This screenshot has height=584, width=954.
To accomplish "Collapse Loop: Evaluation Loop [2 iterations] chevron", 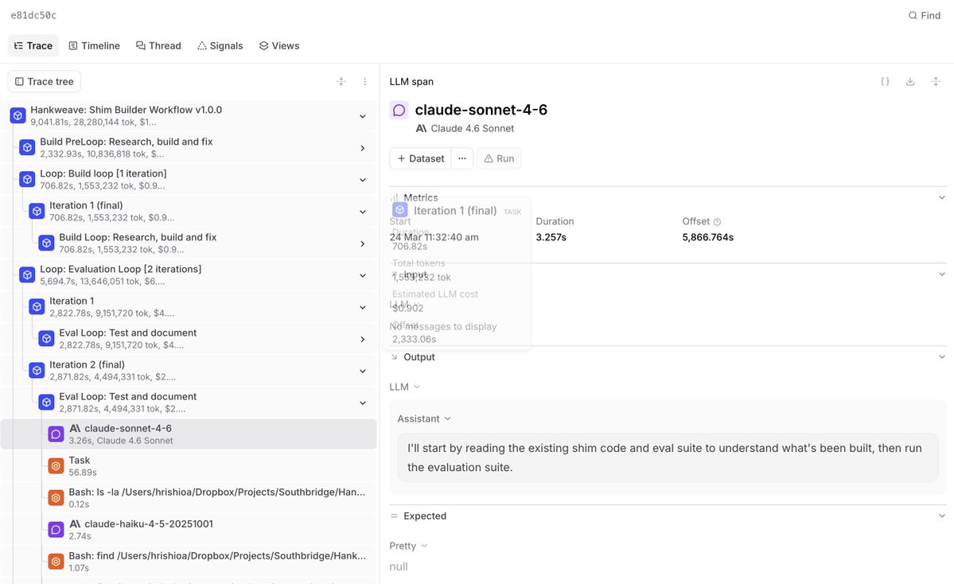I will click(362, 275).
